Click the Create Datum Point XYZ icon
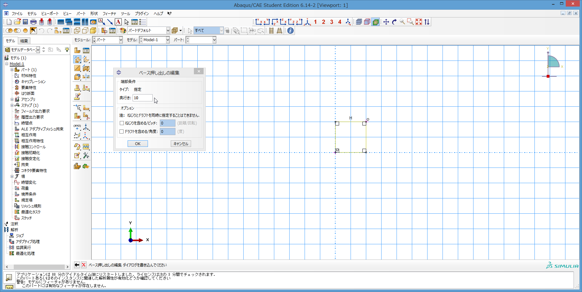This screenshot has width=582, height=292. click(x=77, y=127)
